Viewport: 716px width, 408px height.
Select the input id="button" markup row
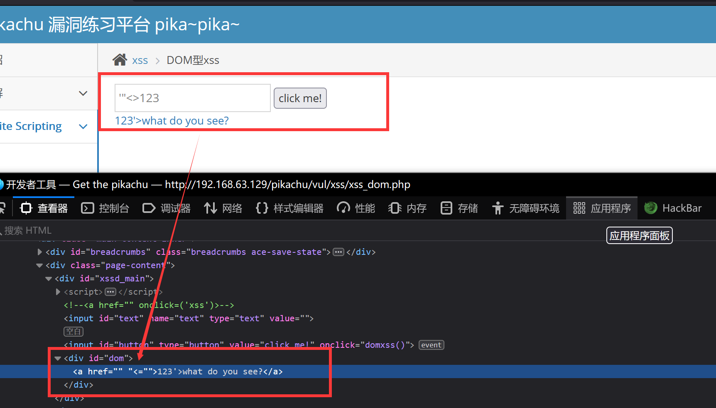[239, 345]
